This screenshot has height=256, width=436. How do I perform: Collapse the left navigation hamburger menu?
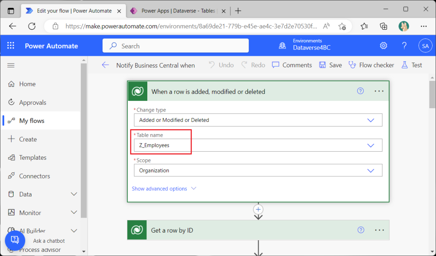pos(11,66)
